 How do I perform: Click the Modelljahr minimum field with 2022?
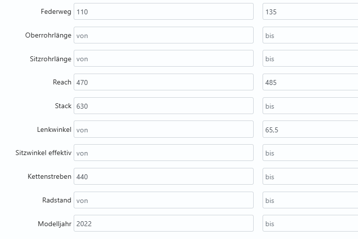[163, 224]
